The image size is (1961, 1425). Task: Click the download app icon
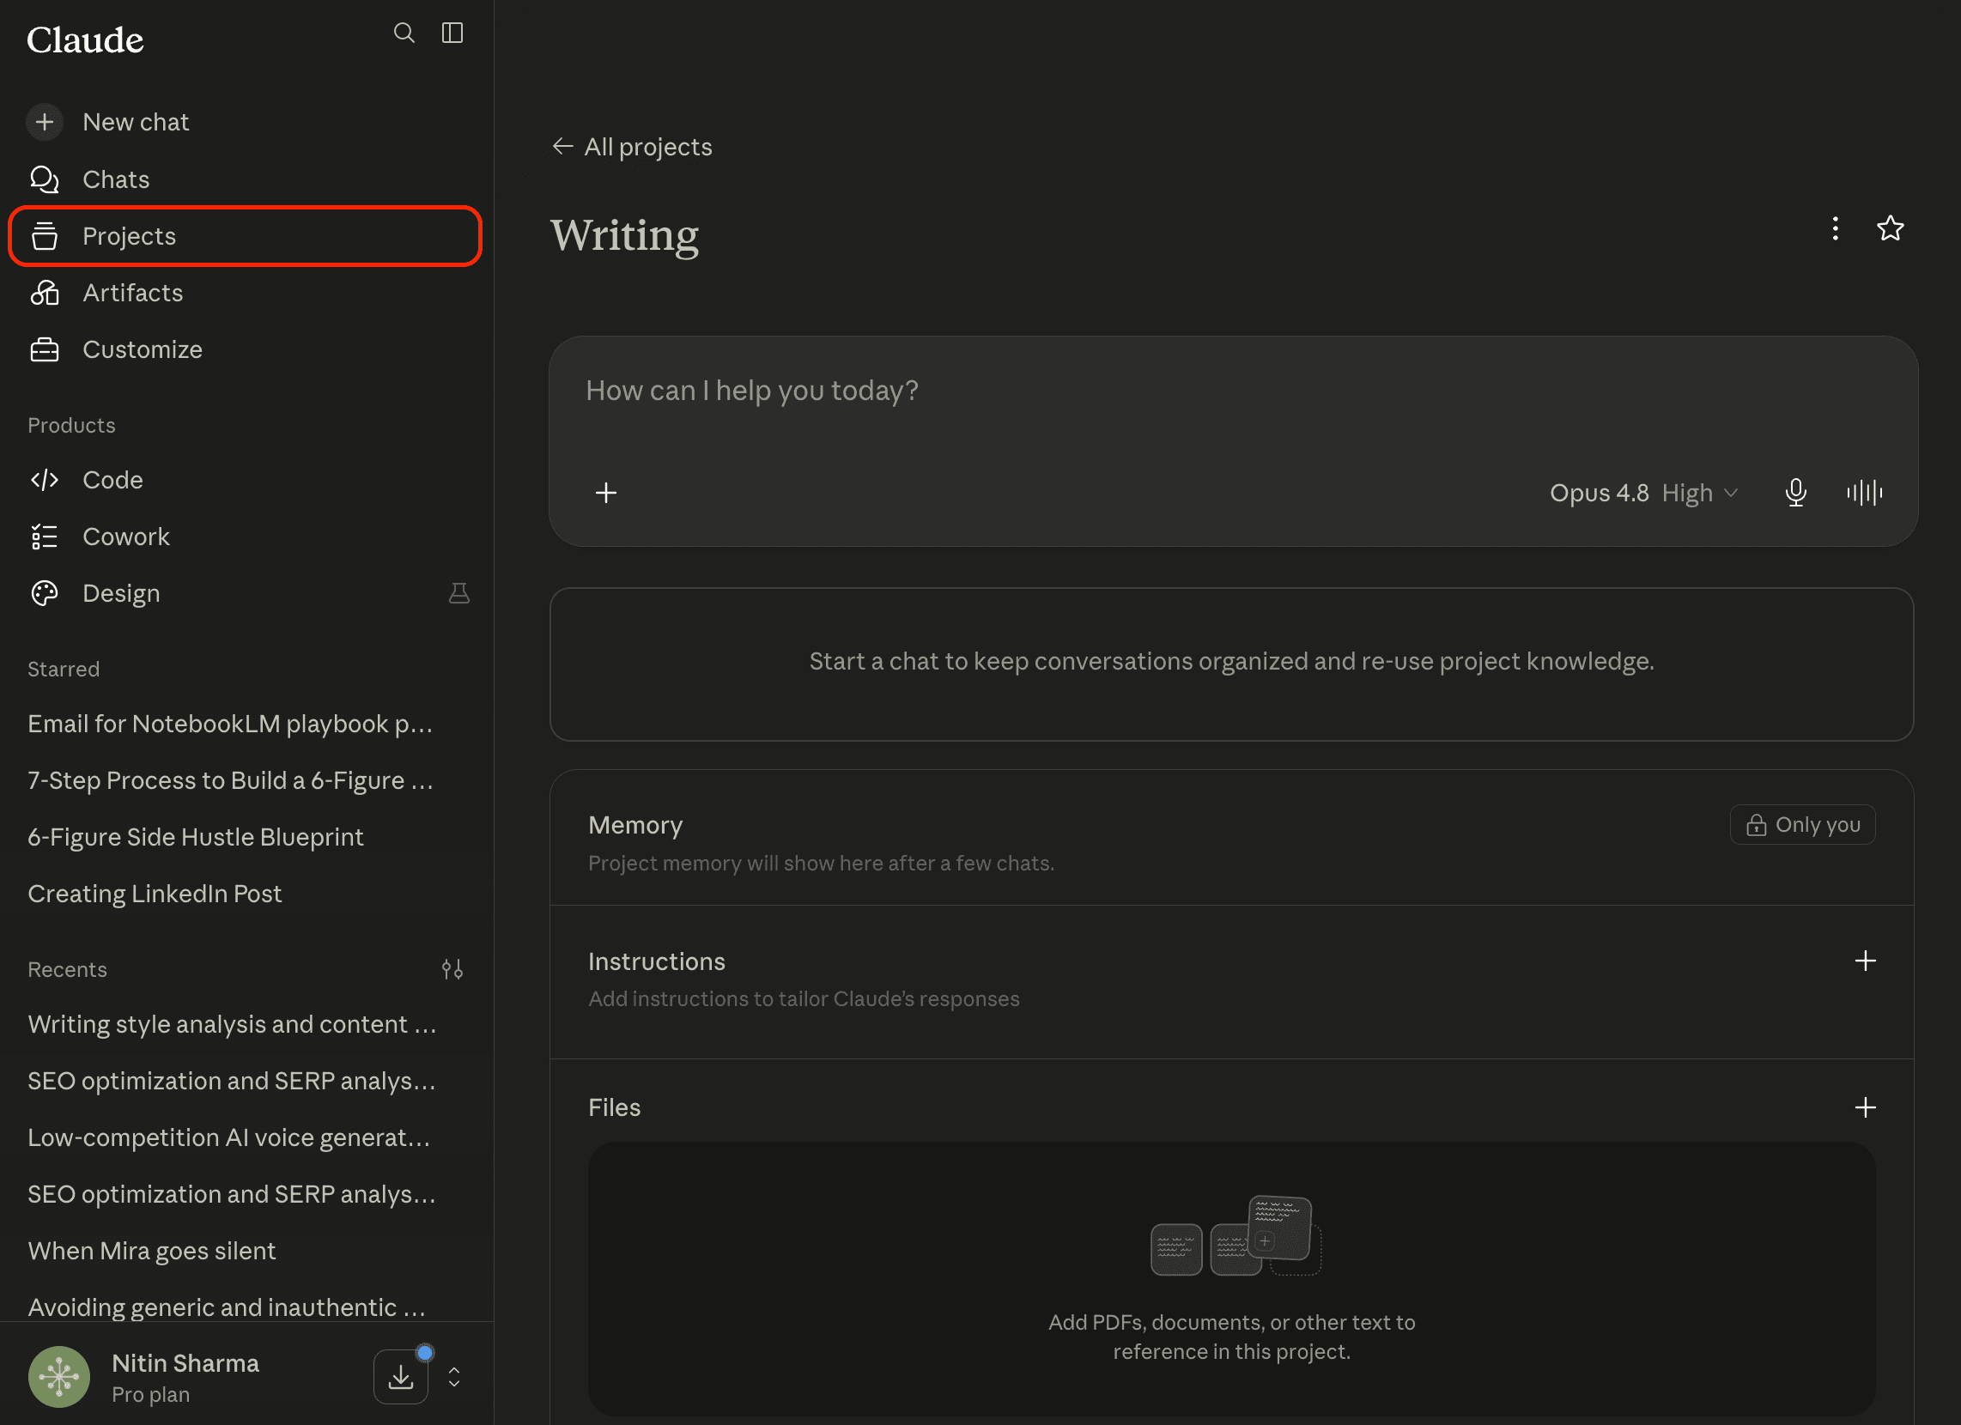(x=400, y=1376)
